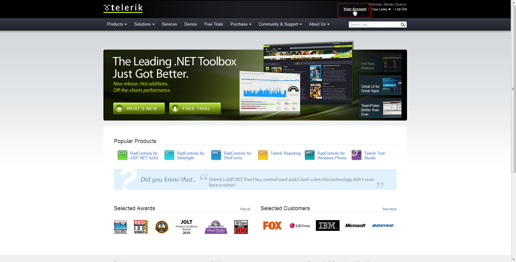
Task: Expand Community & Support menu
Action: point(280,24)
